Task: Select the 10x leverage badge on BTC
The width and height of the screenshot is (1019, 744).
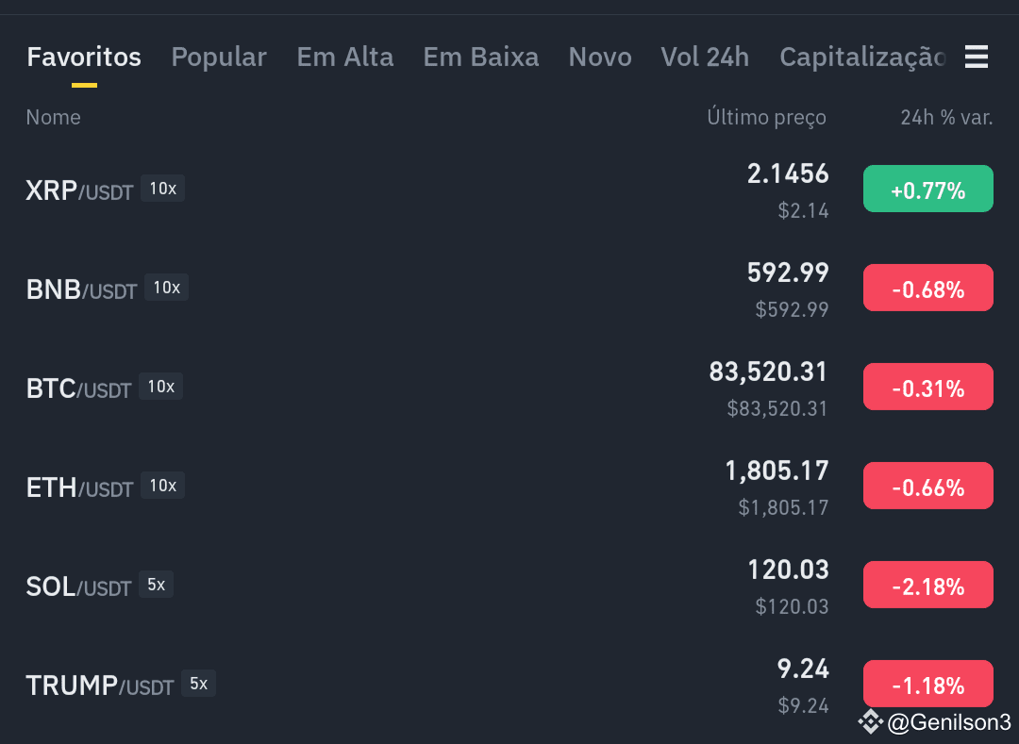Action: tap(160, 387)
